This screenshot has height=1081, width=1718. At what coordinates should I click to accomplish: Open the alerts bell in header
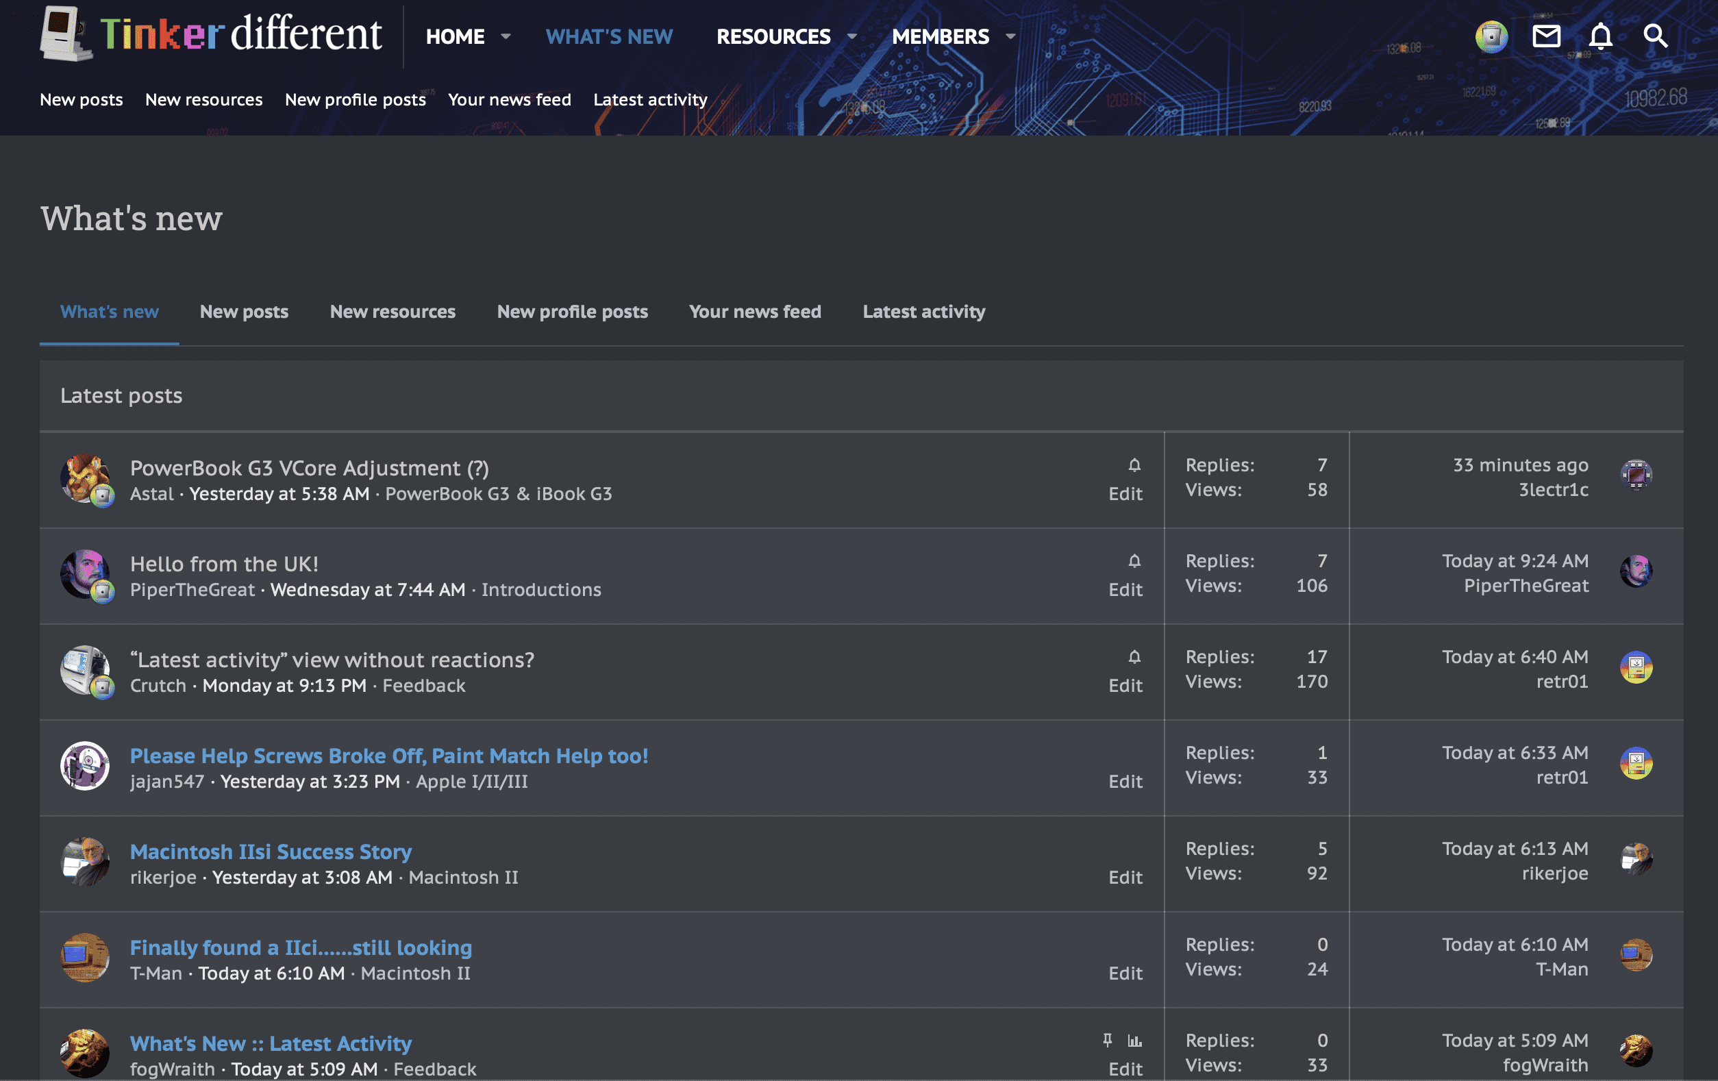(x=1600, y=36)
